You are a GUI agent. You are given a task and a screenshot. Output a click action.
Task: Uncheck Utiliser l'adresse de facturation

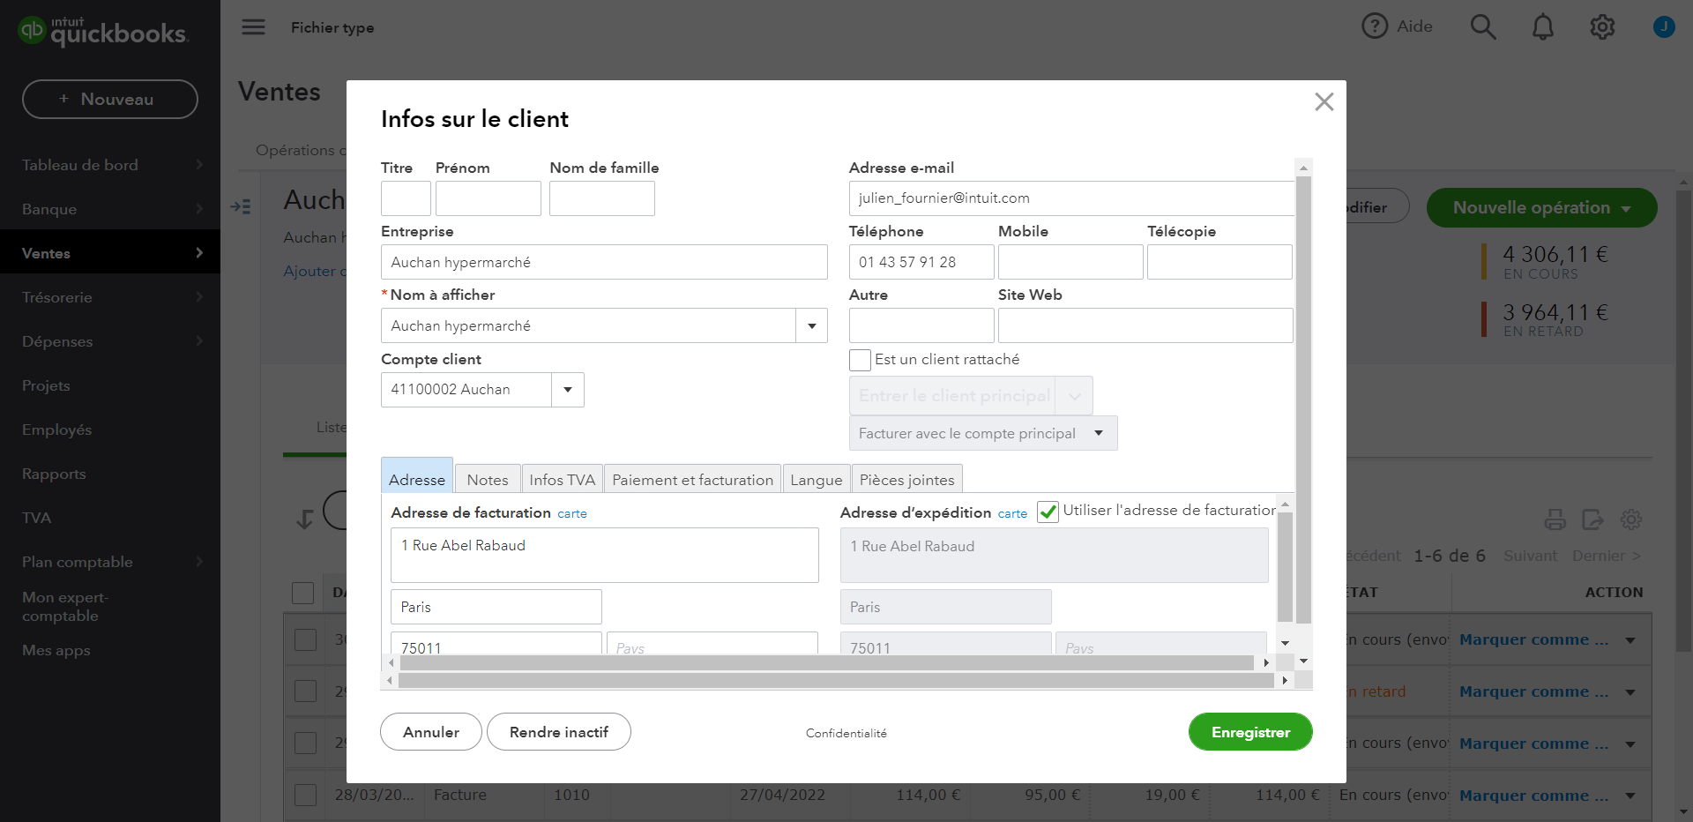point(1048,512)
